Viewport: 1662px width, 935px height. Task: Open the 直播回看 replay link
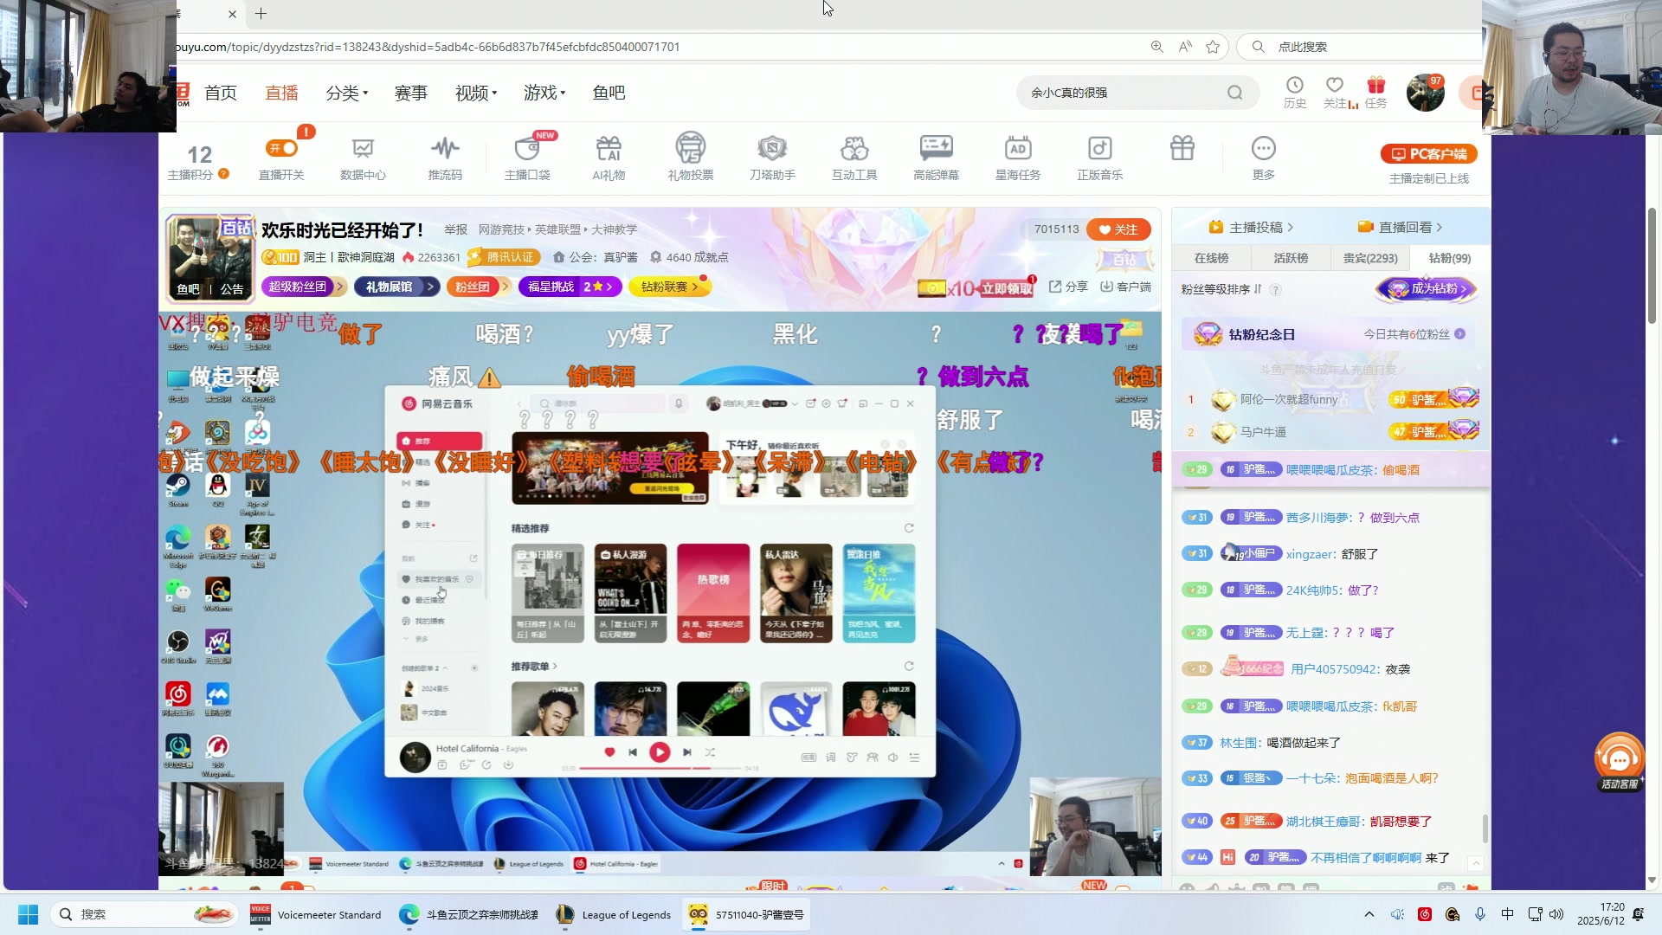tap(1400, 227)
